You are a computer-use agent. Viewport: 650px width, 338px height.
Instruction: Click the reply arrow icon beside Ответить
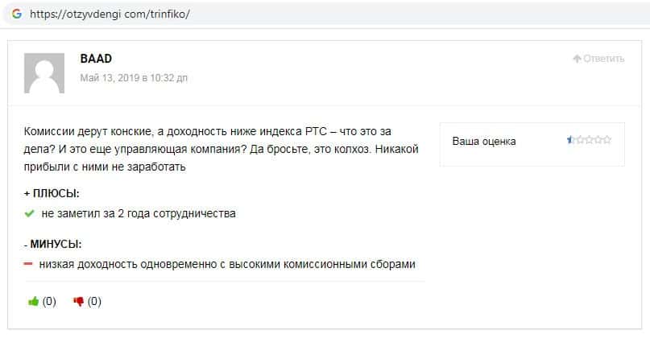coord(577,59)
